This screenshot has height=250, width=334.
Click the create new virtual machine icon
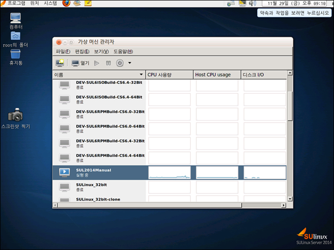(x=59, y=63)
